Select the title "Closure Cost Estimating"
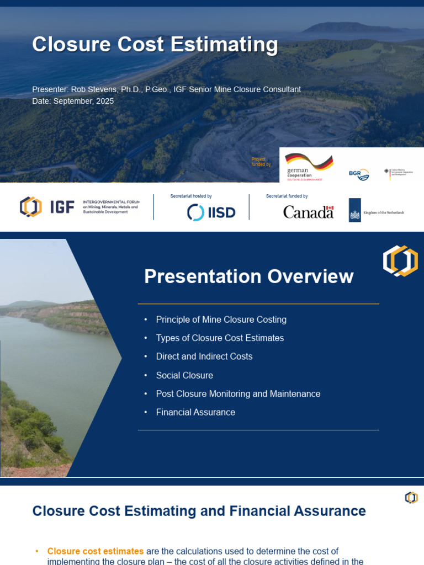The height and width of the screenshot is (565, 424). pos(155,44)
